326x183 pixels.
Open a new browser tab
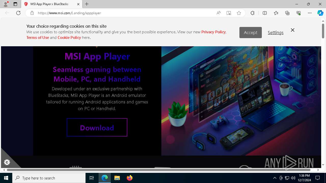[87, 4]
